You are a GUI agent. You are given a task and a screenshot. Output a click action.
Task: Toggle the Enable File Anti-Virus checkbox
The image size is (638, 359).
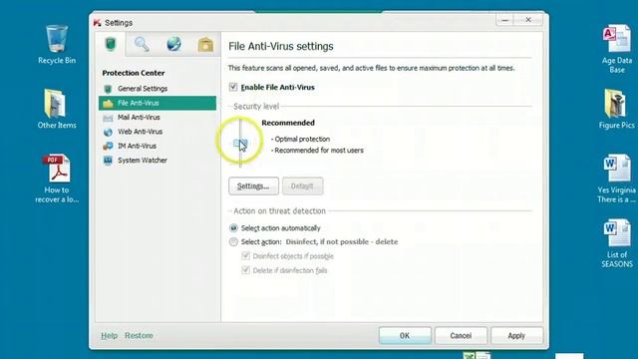[x=233, y=87]
